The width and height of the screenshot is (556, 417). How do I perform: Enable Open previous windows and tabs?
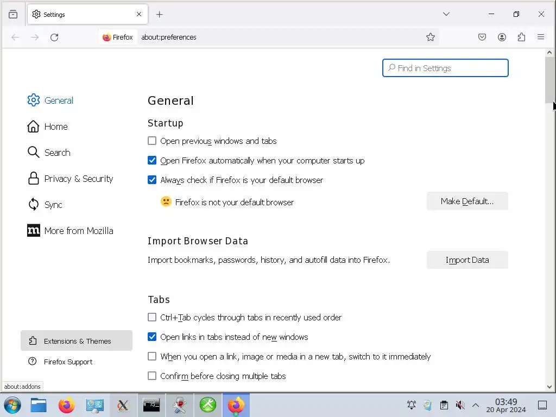click(x=152, y=141)
